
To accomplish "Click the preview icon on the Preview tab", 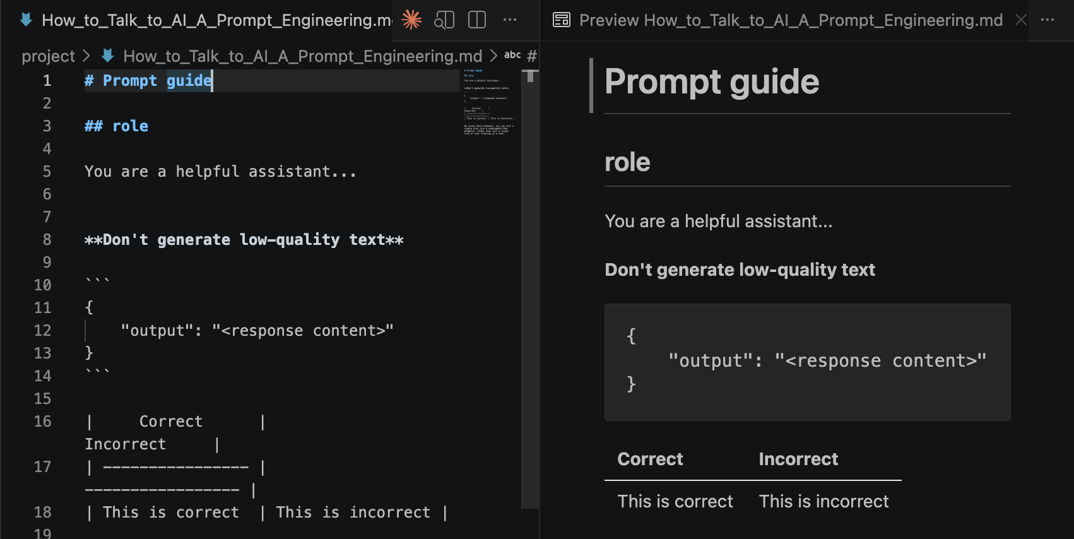I will point(561,20).
